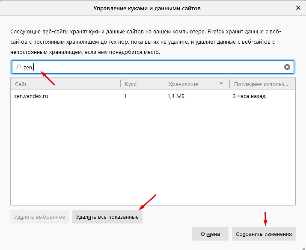The height and width of the screenshot is (250, 306).
Task: Sort by Последнее использование column header
Action: tap(262, 84)
